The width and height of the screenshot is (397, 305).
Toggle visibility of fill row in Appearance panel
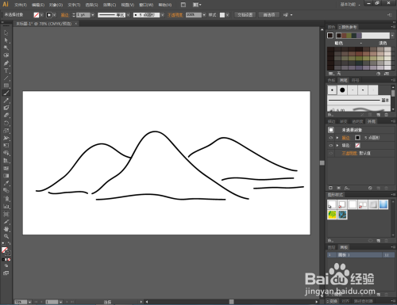(x=331, y=145)
